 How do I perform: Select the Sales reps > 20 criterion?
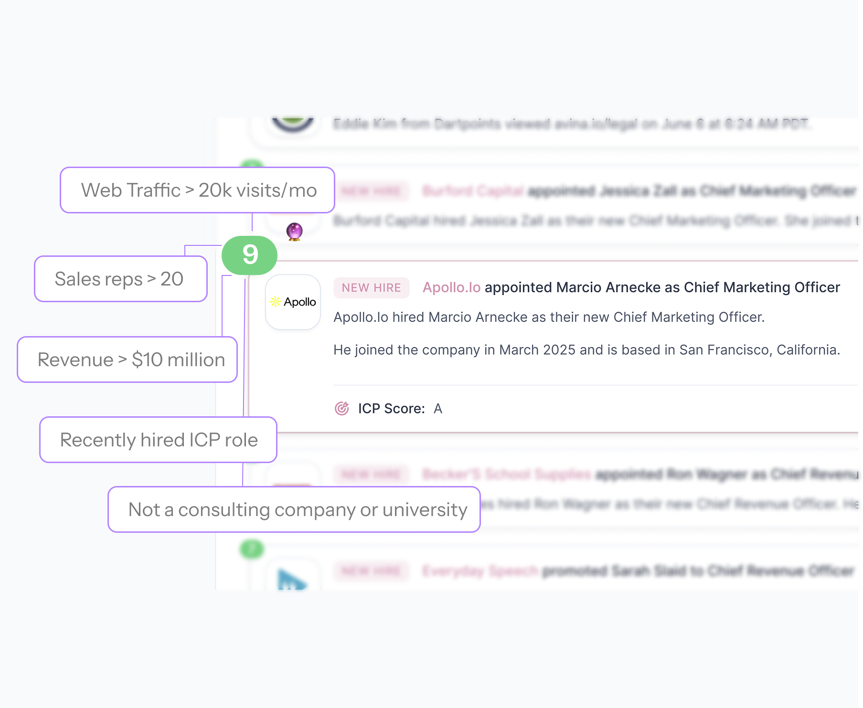[x=120, y=279]
